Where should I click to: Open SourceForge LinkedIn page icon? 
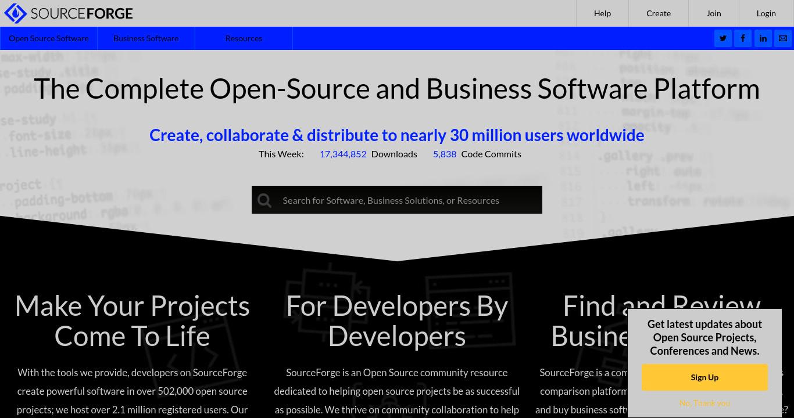[763, 38]
